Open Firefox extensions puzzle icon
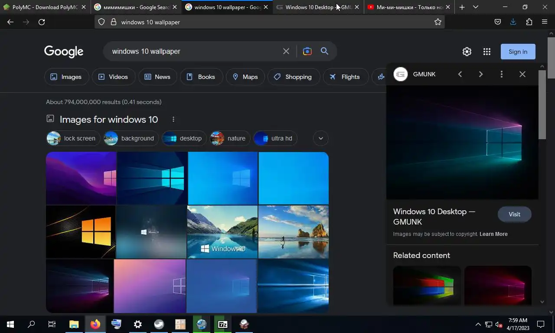This screenshot has height=333, width=555. pos(529,22)
